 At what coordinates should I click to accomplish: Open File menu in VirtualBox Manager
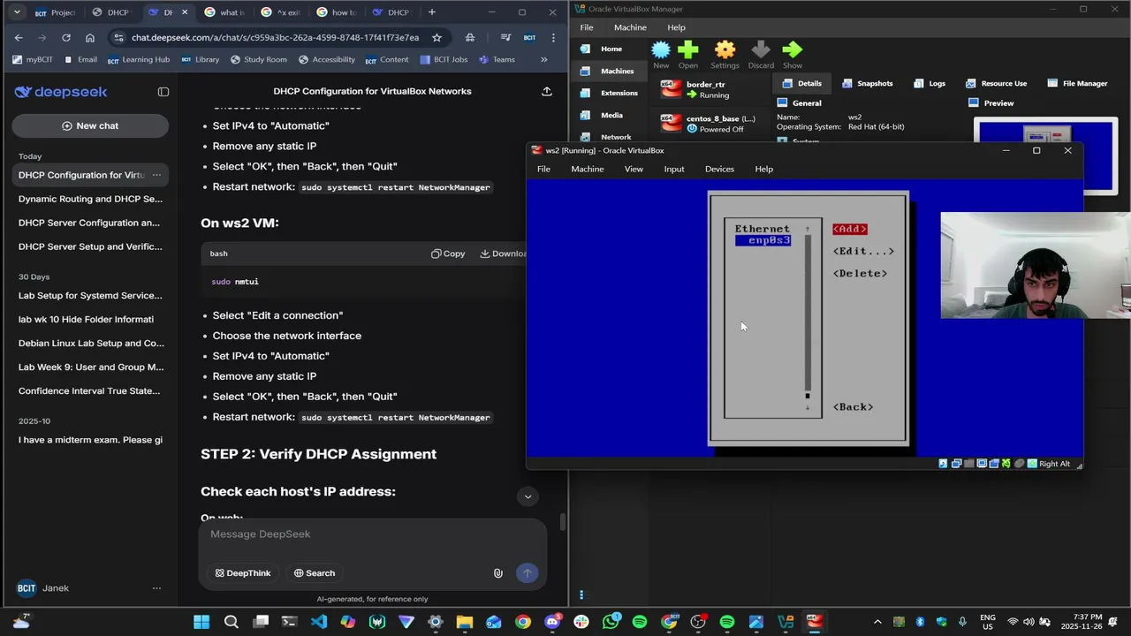coord(587,27)
